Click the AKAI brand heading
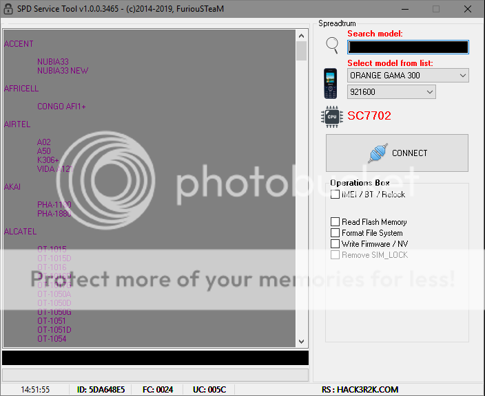 [12, 187]
